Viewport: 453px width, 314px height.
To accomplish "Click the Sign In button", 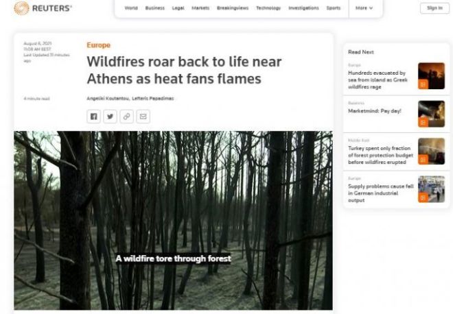I will [434, 8].
